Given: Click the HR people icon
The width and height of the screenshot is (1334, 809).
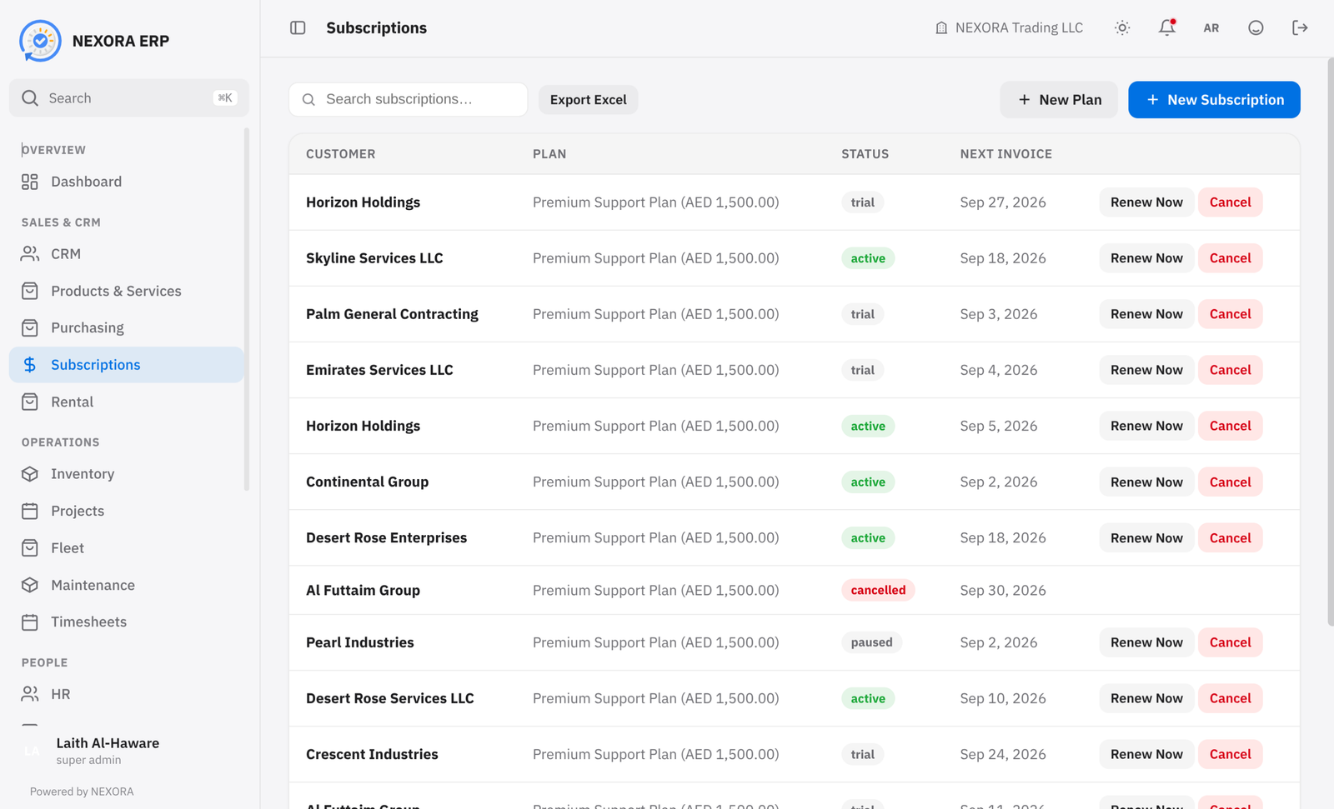Looking at the screenshot, I should pos(30,694).
